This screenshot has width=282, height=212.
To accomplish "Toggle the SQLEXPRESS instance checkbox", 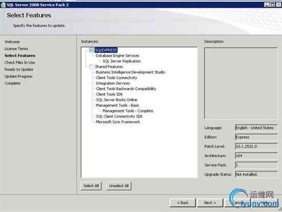I will 91,50.
